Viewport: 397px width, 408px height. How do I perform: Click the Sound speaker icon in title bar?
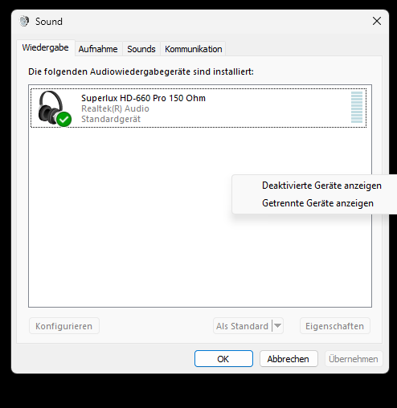click(24, 21)
